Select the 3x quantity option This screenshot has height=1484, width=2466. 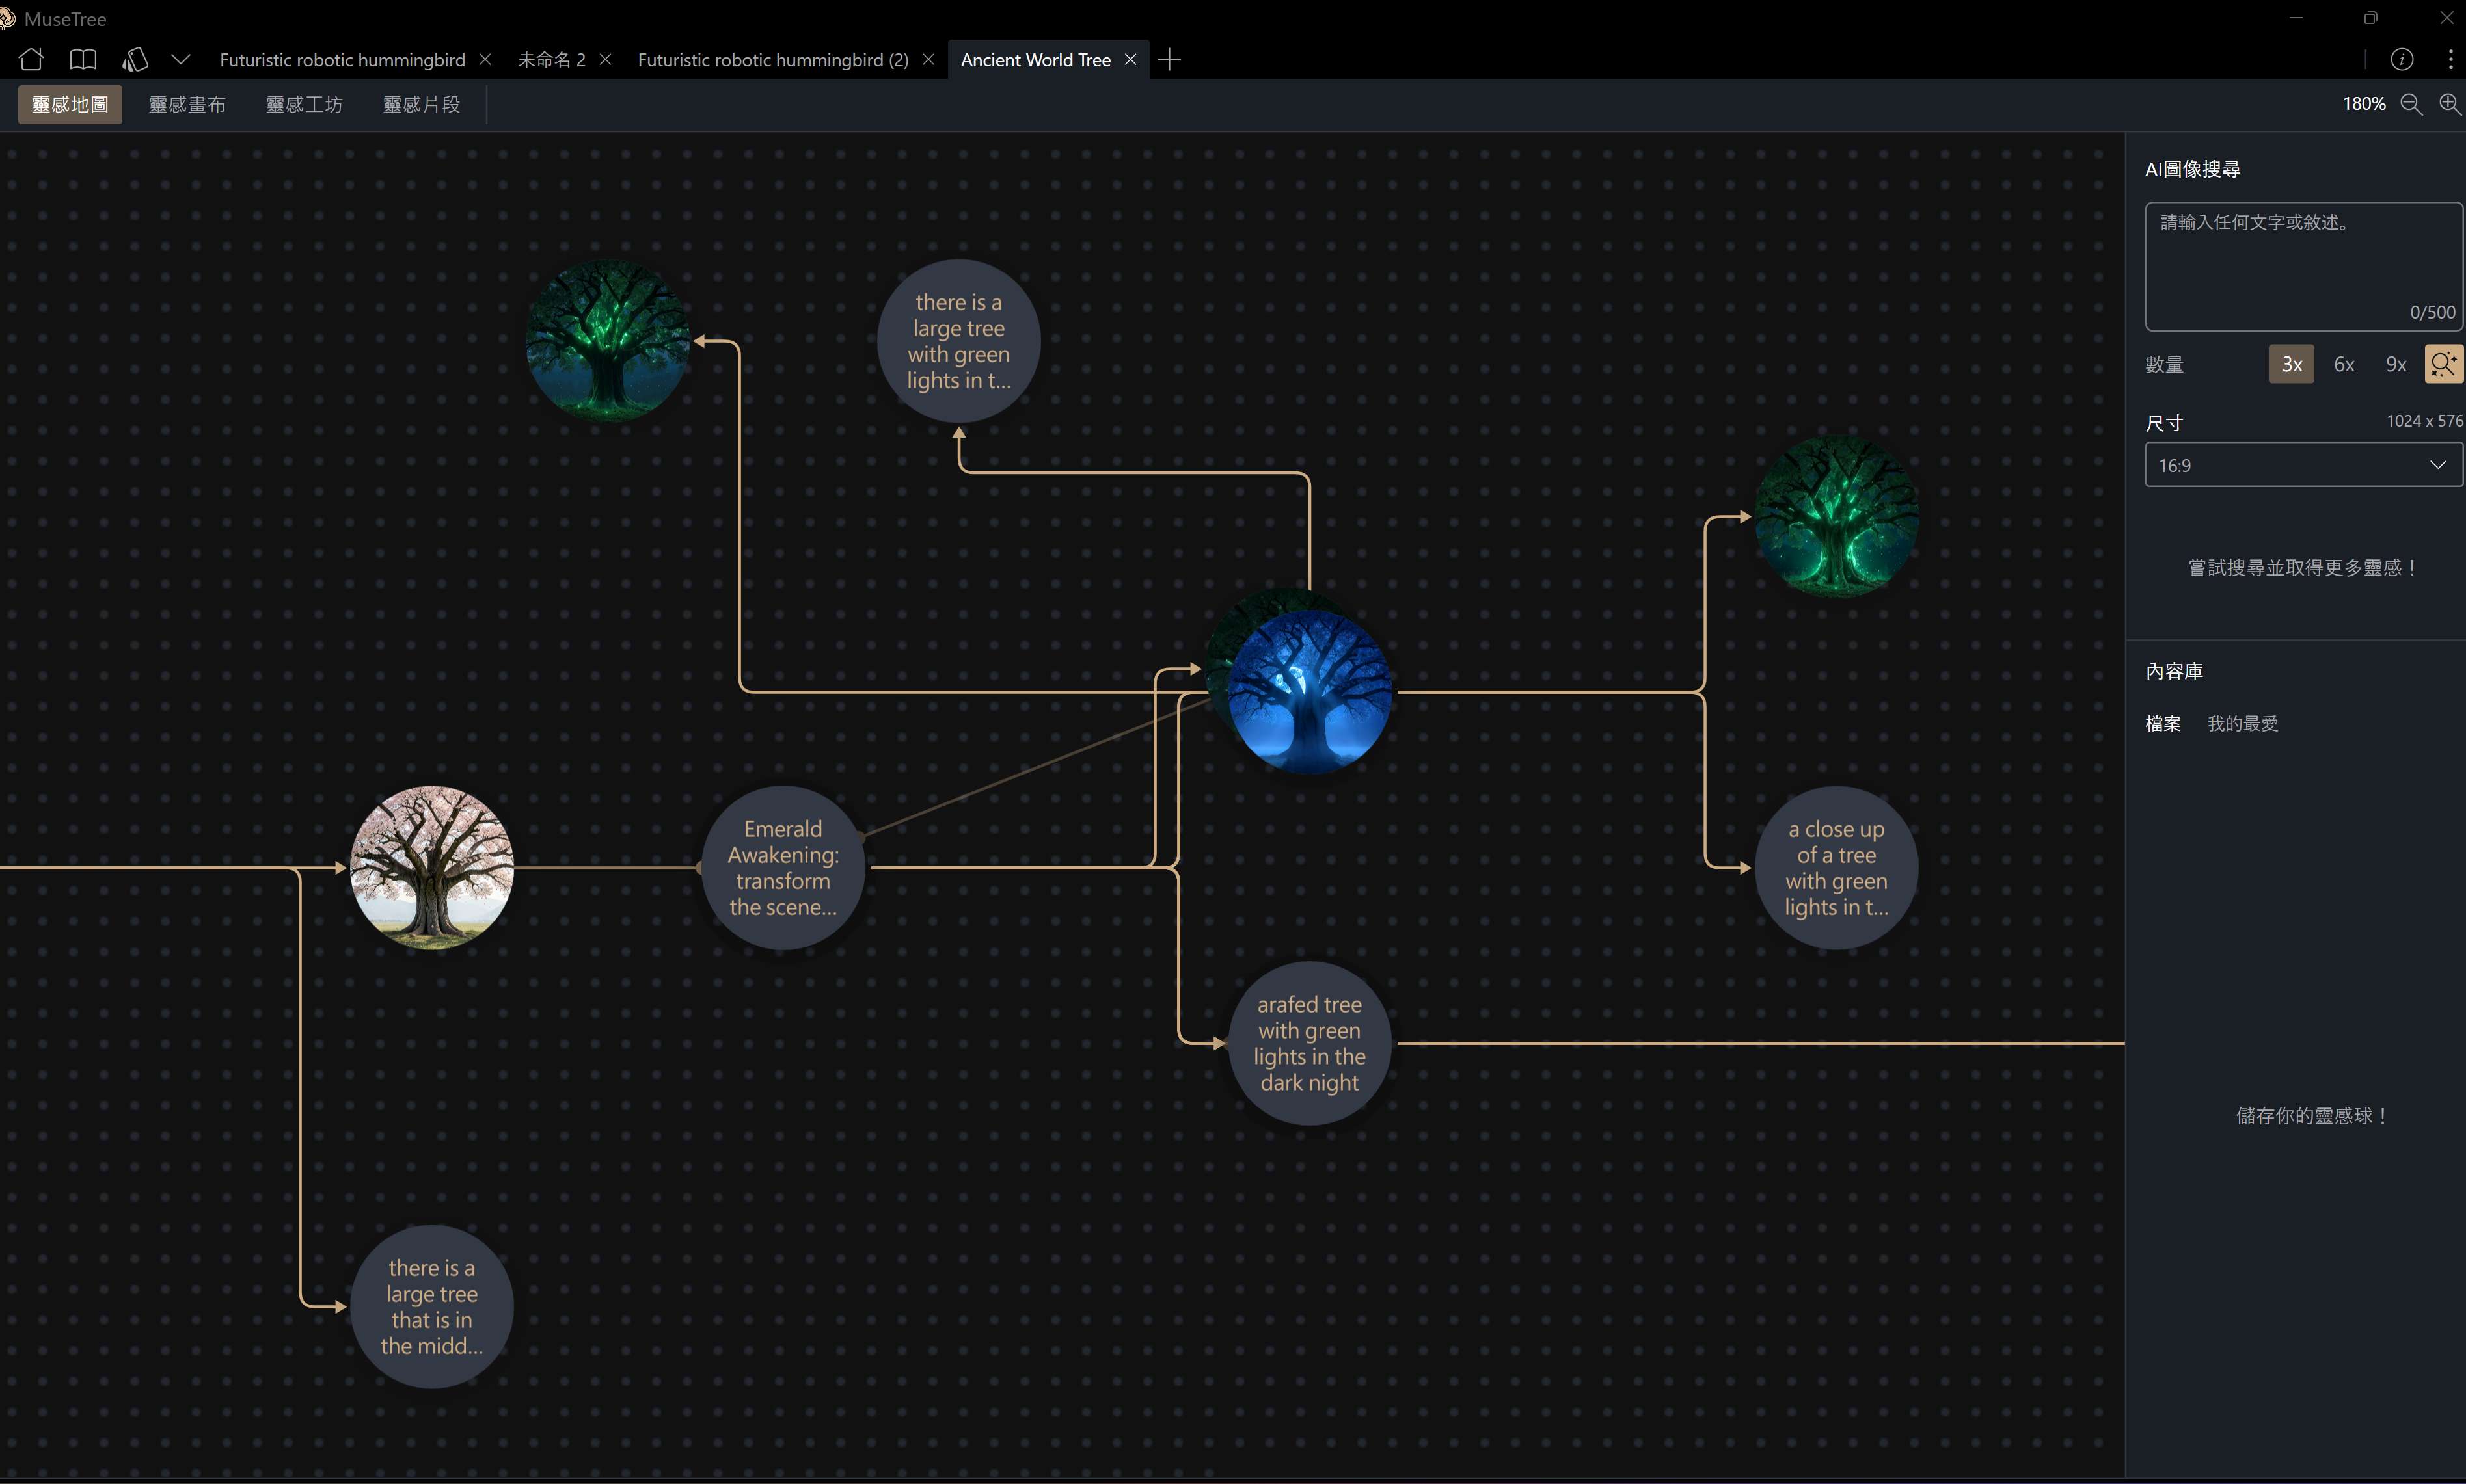click(x=2291, y=364)
